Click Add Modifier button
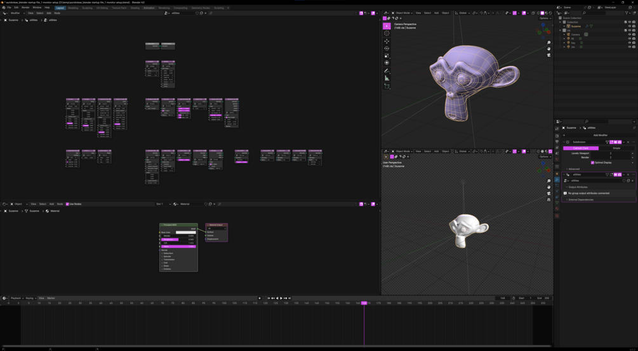Viewport: 638px width, 351px height. point(599,136)
